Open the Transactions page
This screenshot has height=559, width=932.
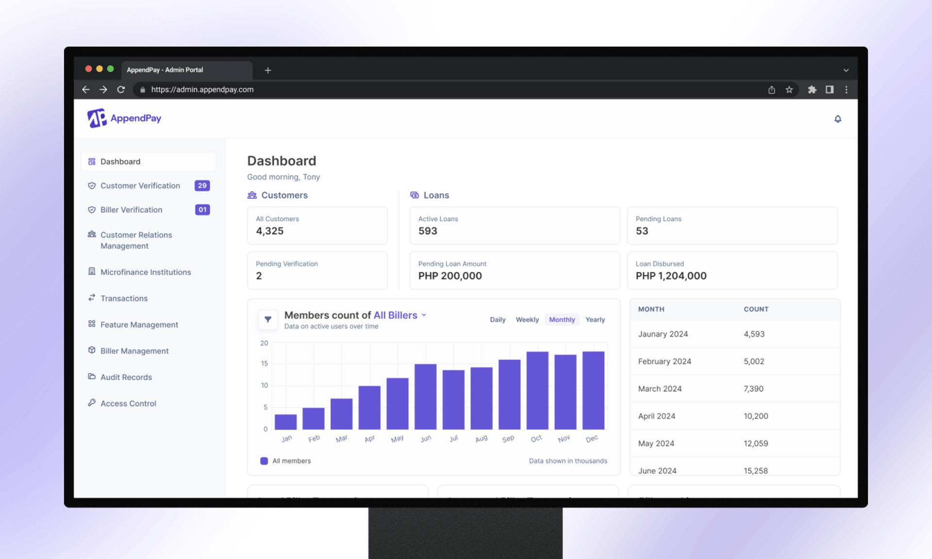coord(149,298)
